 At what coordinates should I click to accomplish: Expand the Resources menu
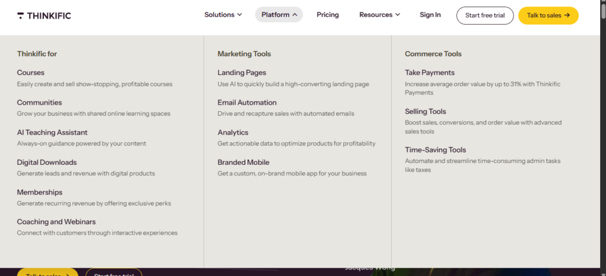click(x=379, y=15)
